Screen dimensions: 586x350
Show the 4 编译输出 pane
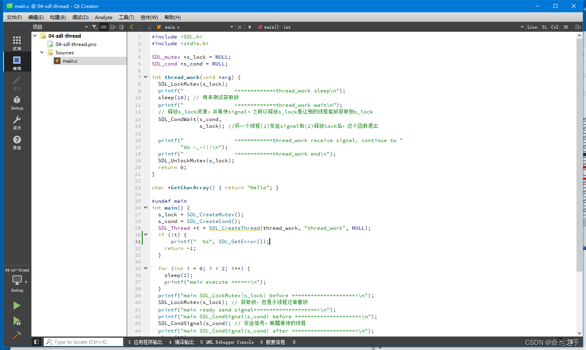coord(181,342)
